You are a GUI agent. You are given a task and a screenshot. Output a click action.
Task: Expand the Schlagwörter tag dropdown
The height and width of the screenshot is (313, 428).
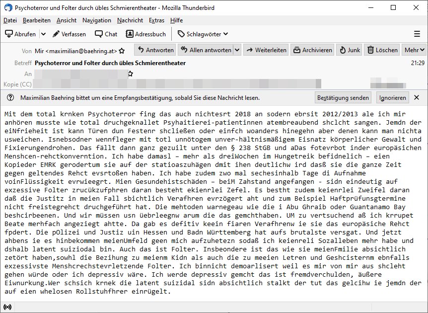coord(203,34)
